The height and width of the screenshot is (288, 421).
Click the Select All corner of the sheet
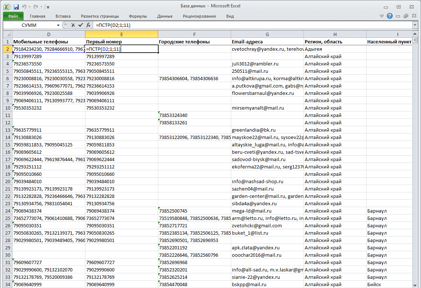[x=8, y=34]
